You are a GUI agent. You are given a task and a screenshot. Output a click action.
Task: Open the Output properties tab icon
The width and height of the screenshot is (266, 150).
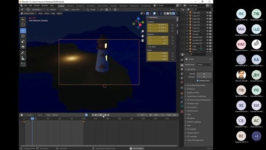(182, 70)
